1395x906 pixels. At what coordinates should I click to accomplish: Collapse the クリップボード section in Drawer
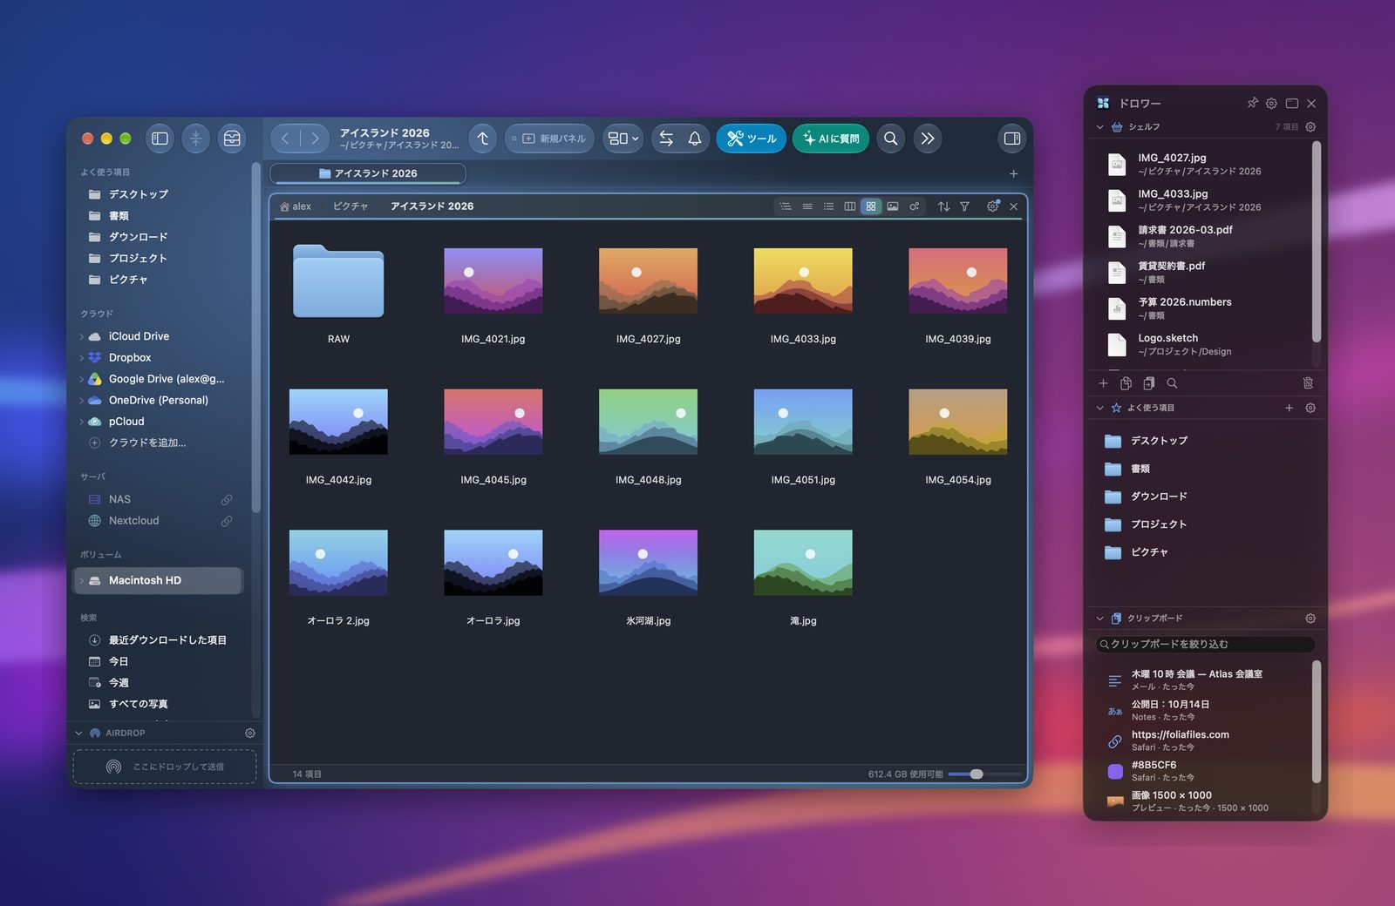pos(1100,619)
